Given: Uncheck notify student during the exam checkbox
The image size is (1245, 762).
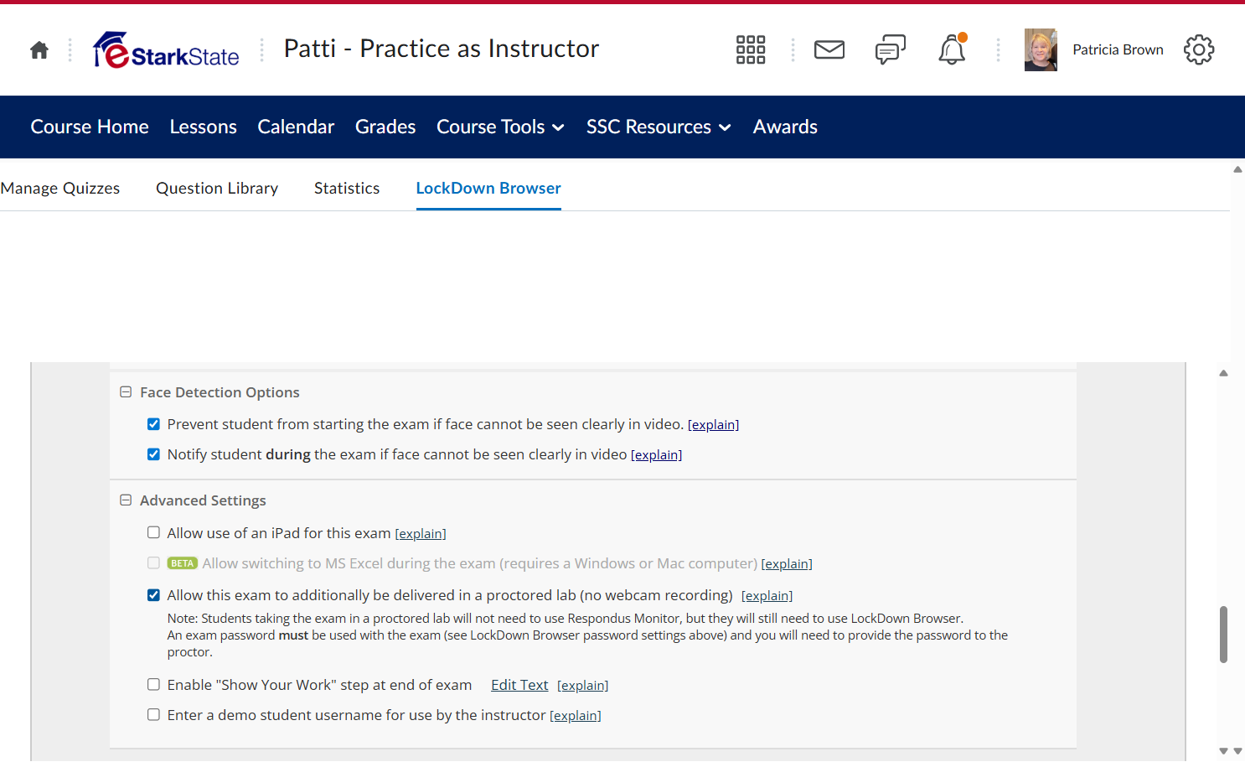Looking at the screenshot, I should click(x=153, y=454).
